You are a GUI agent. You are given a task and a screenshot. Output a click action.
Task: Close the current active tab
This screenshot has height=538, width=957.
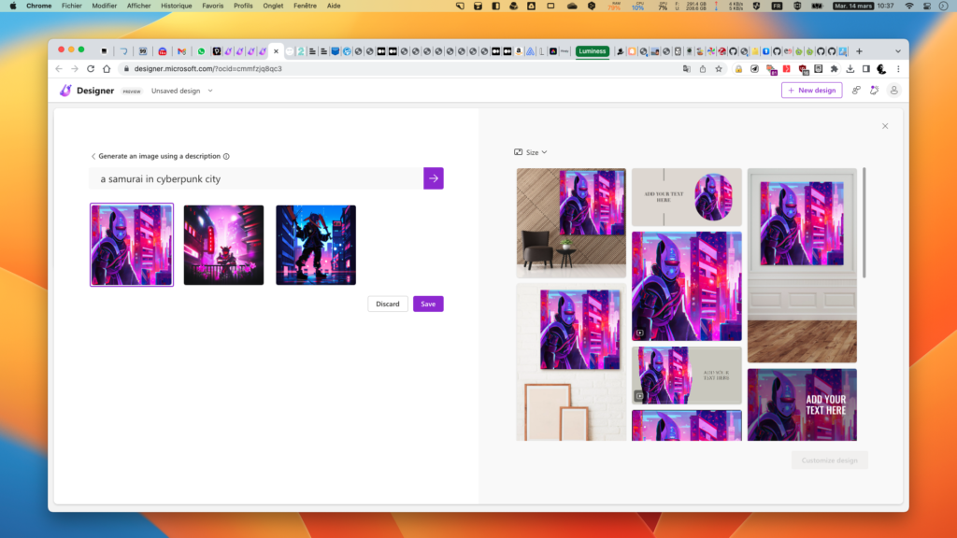coord(276,51)
